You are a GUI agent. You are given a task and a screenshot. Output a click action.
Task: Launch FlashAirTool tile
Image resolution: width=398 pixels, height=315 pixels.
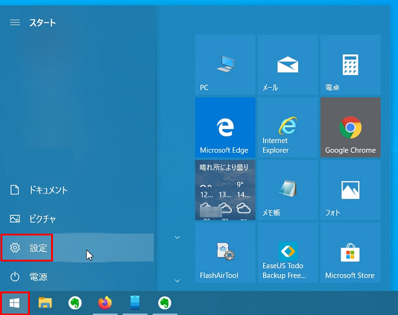(225, 253)
